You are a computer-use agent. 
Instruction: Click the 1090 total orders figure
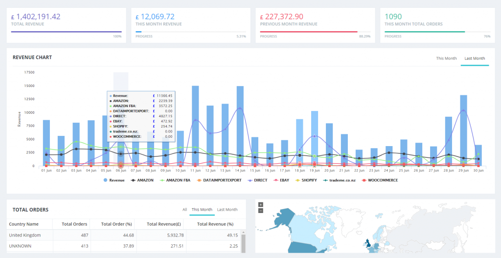(393, 17)
